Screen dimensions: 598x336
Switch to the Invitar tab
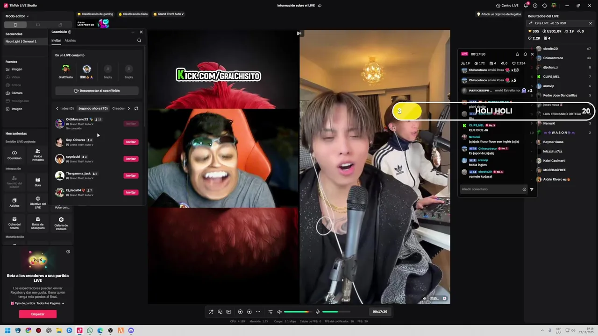click(56, 41)
